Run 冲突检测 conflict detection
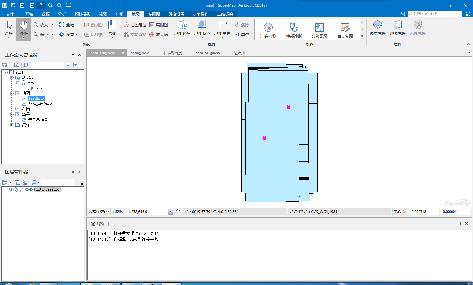Viewport: 473px width, 285px height. (268, 31)
